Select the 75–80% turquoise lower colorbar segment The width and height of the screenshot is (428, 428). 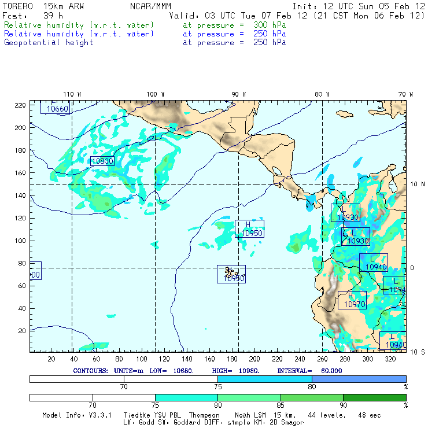click(186, 397)
